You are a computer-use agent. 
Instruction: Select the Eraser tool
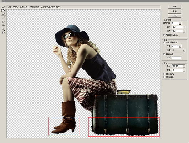point(4,14)
